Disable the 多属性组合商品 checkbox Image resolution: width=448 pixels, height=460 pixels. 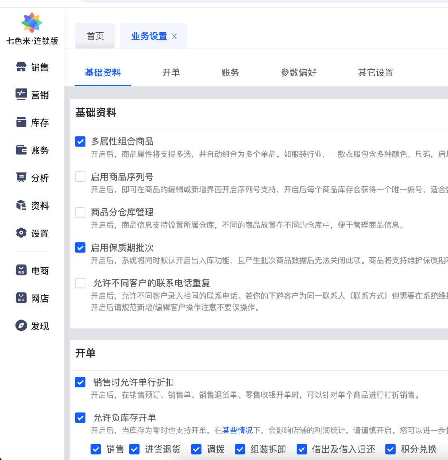[80, 142]
